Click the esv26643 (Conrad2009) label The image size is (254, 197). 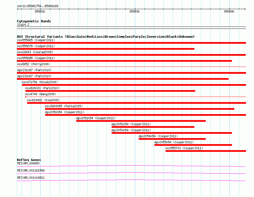click(35, 52)
